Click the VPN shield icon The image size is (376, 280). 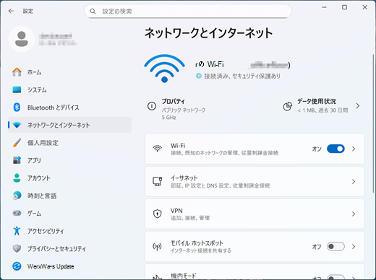point(158,214)
